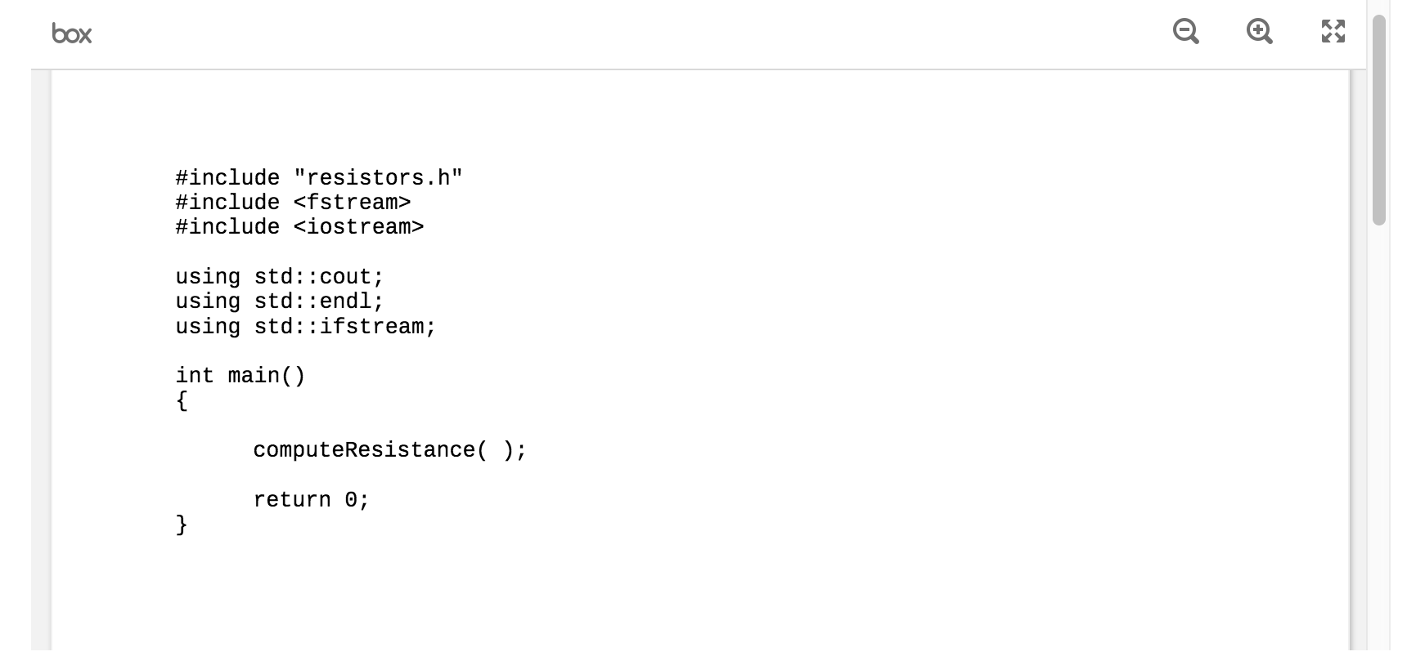Enter fullscreen with the expand arrows icon
The height and width of the screenshot is (665, 1407).
[1333, 32]
